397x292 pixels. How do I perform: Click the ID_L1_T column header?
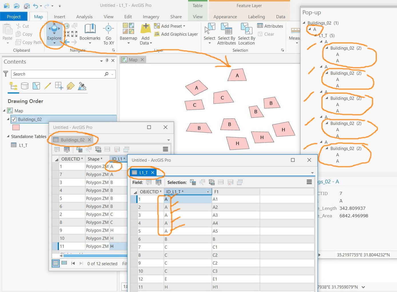[188, 192]
